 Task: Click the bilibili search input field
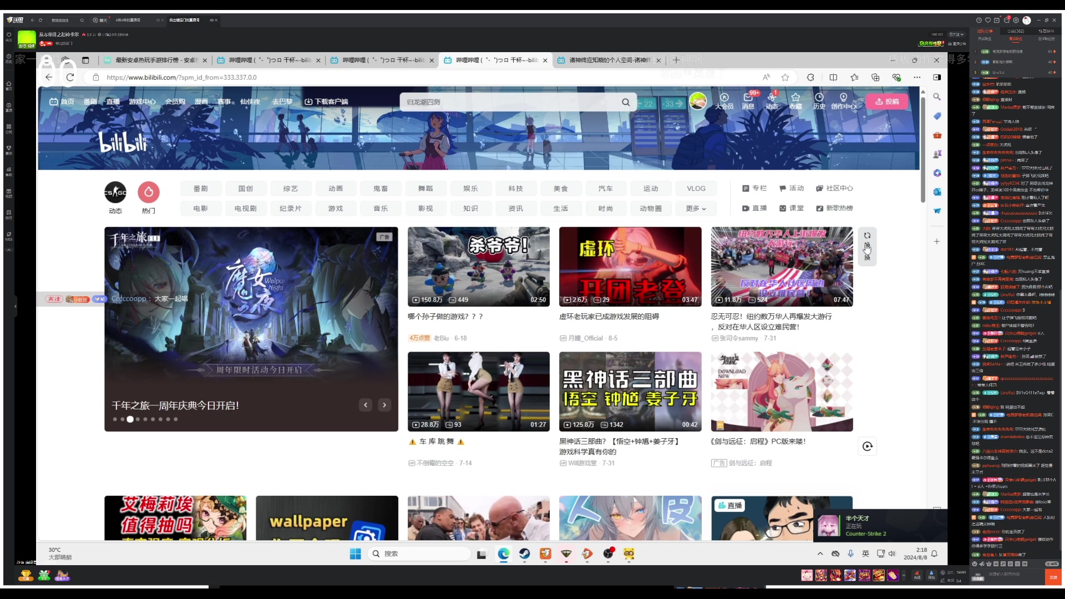[509, 102]
